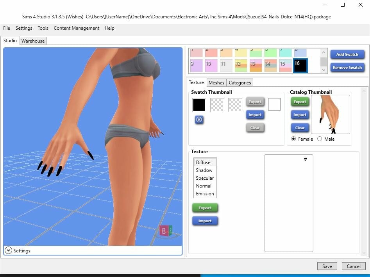Screen dimensions: 370x277
Task: Select Emission in the texture list
Action: (x=205, y=193)
